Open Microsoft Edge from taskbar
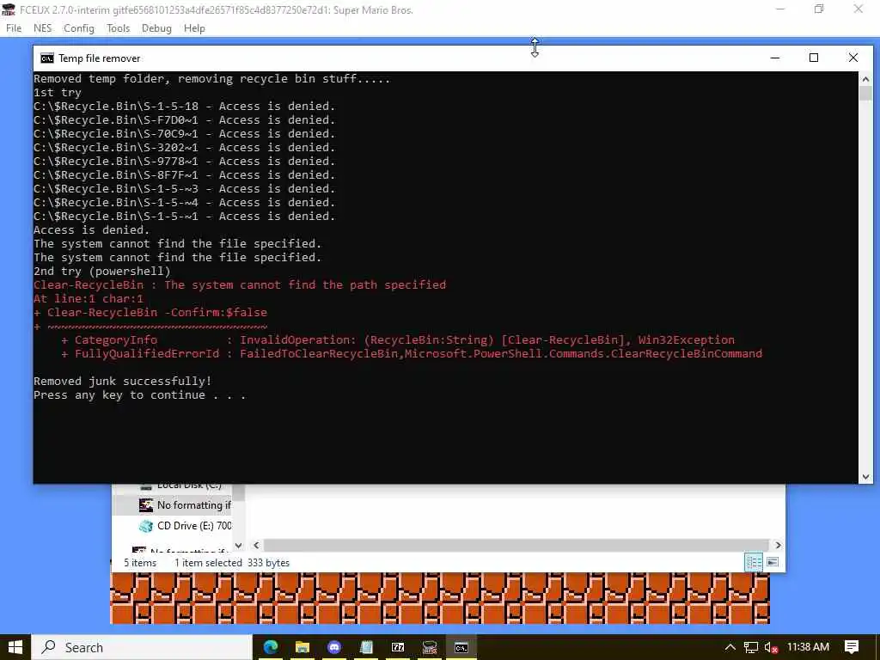The image size is (880, 660). 271,647
